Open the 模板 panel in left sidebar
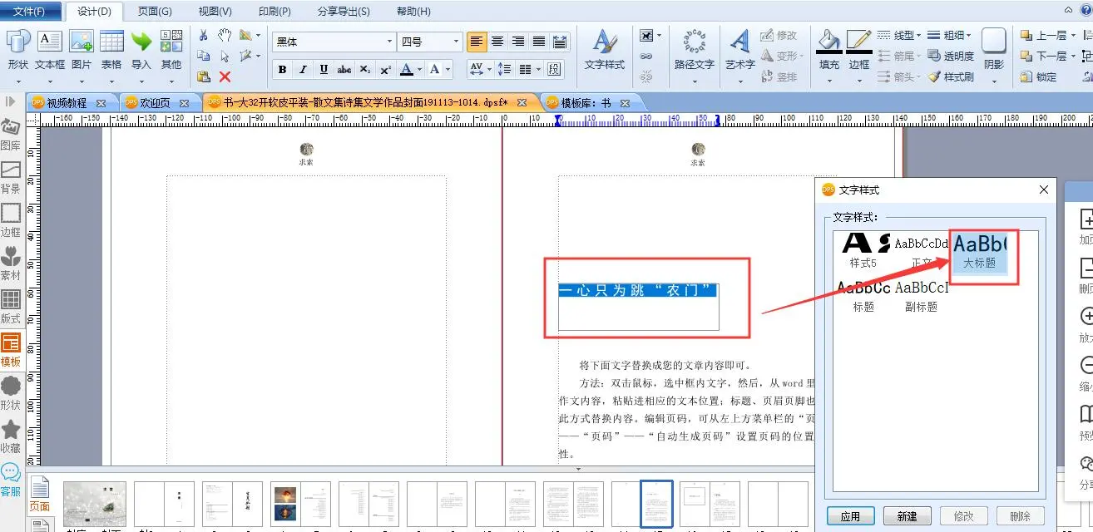Viewport: 1093px width, 532px height. pyautogui.click(x=11, y=349)
